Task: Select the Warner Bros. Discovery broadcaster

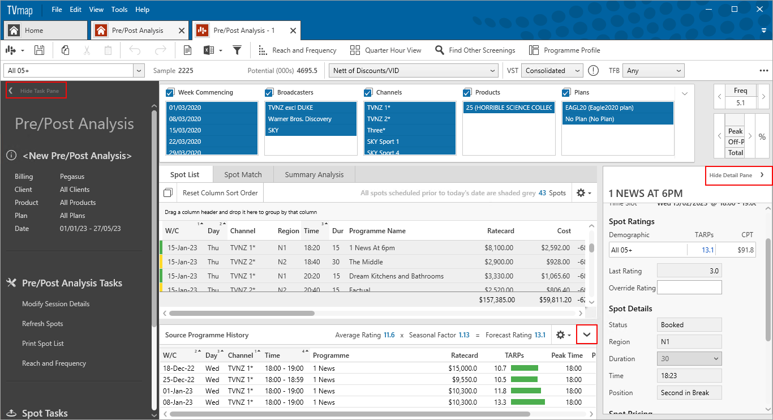Action: [311, 119]
